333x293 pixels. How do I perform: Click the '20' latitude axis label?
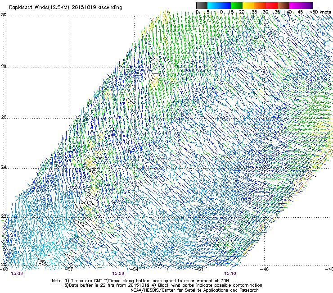point(4,265)
